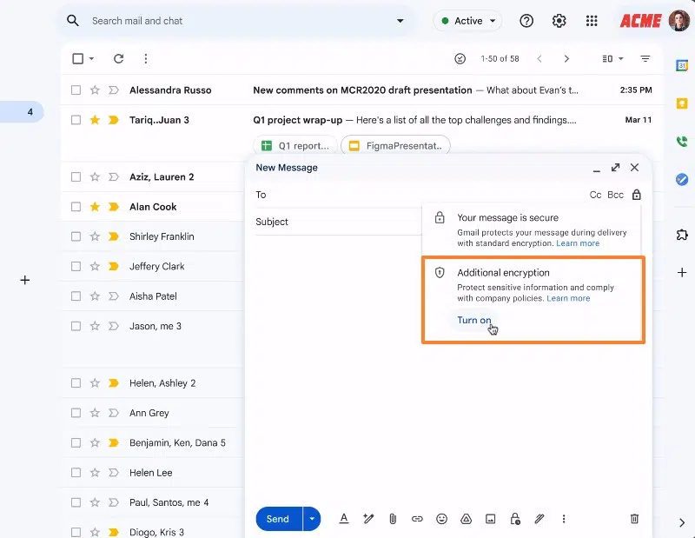Attach a file using the paperclip icon
The image size is (695, 538).
(393, 519)
